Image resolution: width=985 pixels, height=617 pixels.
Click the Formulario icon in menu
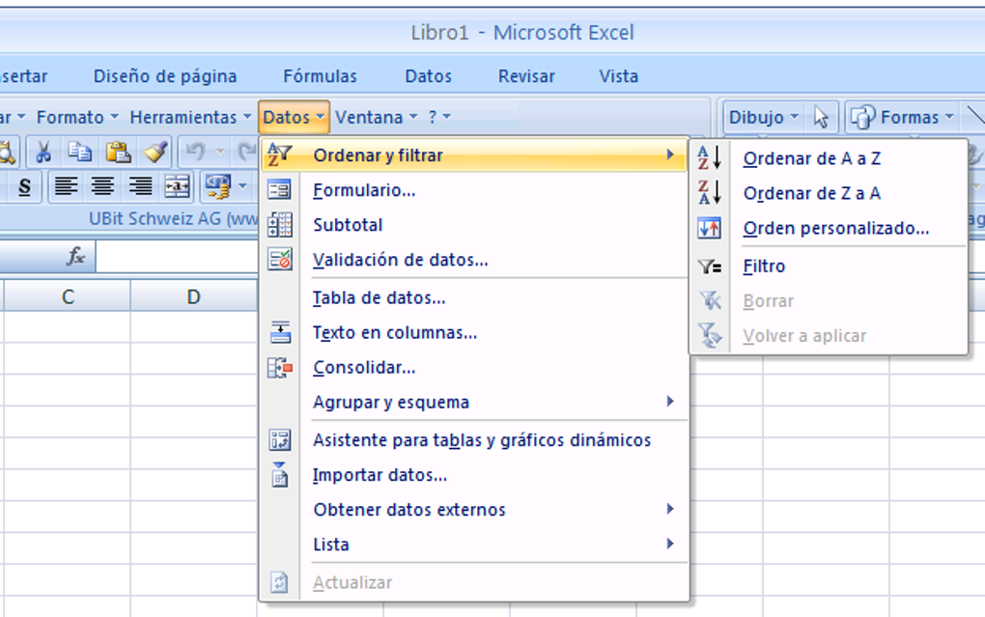point(279,189)
